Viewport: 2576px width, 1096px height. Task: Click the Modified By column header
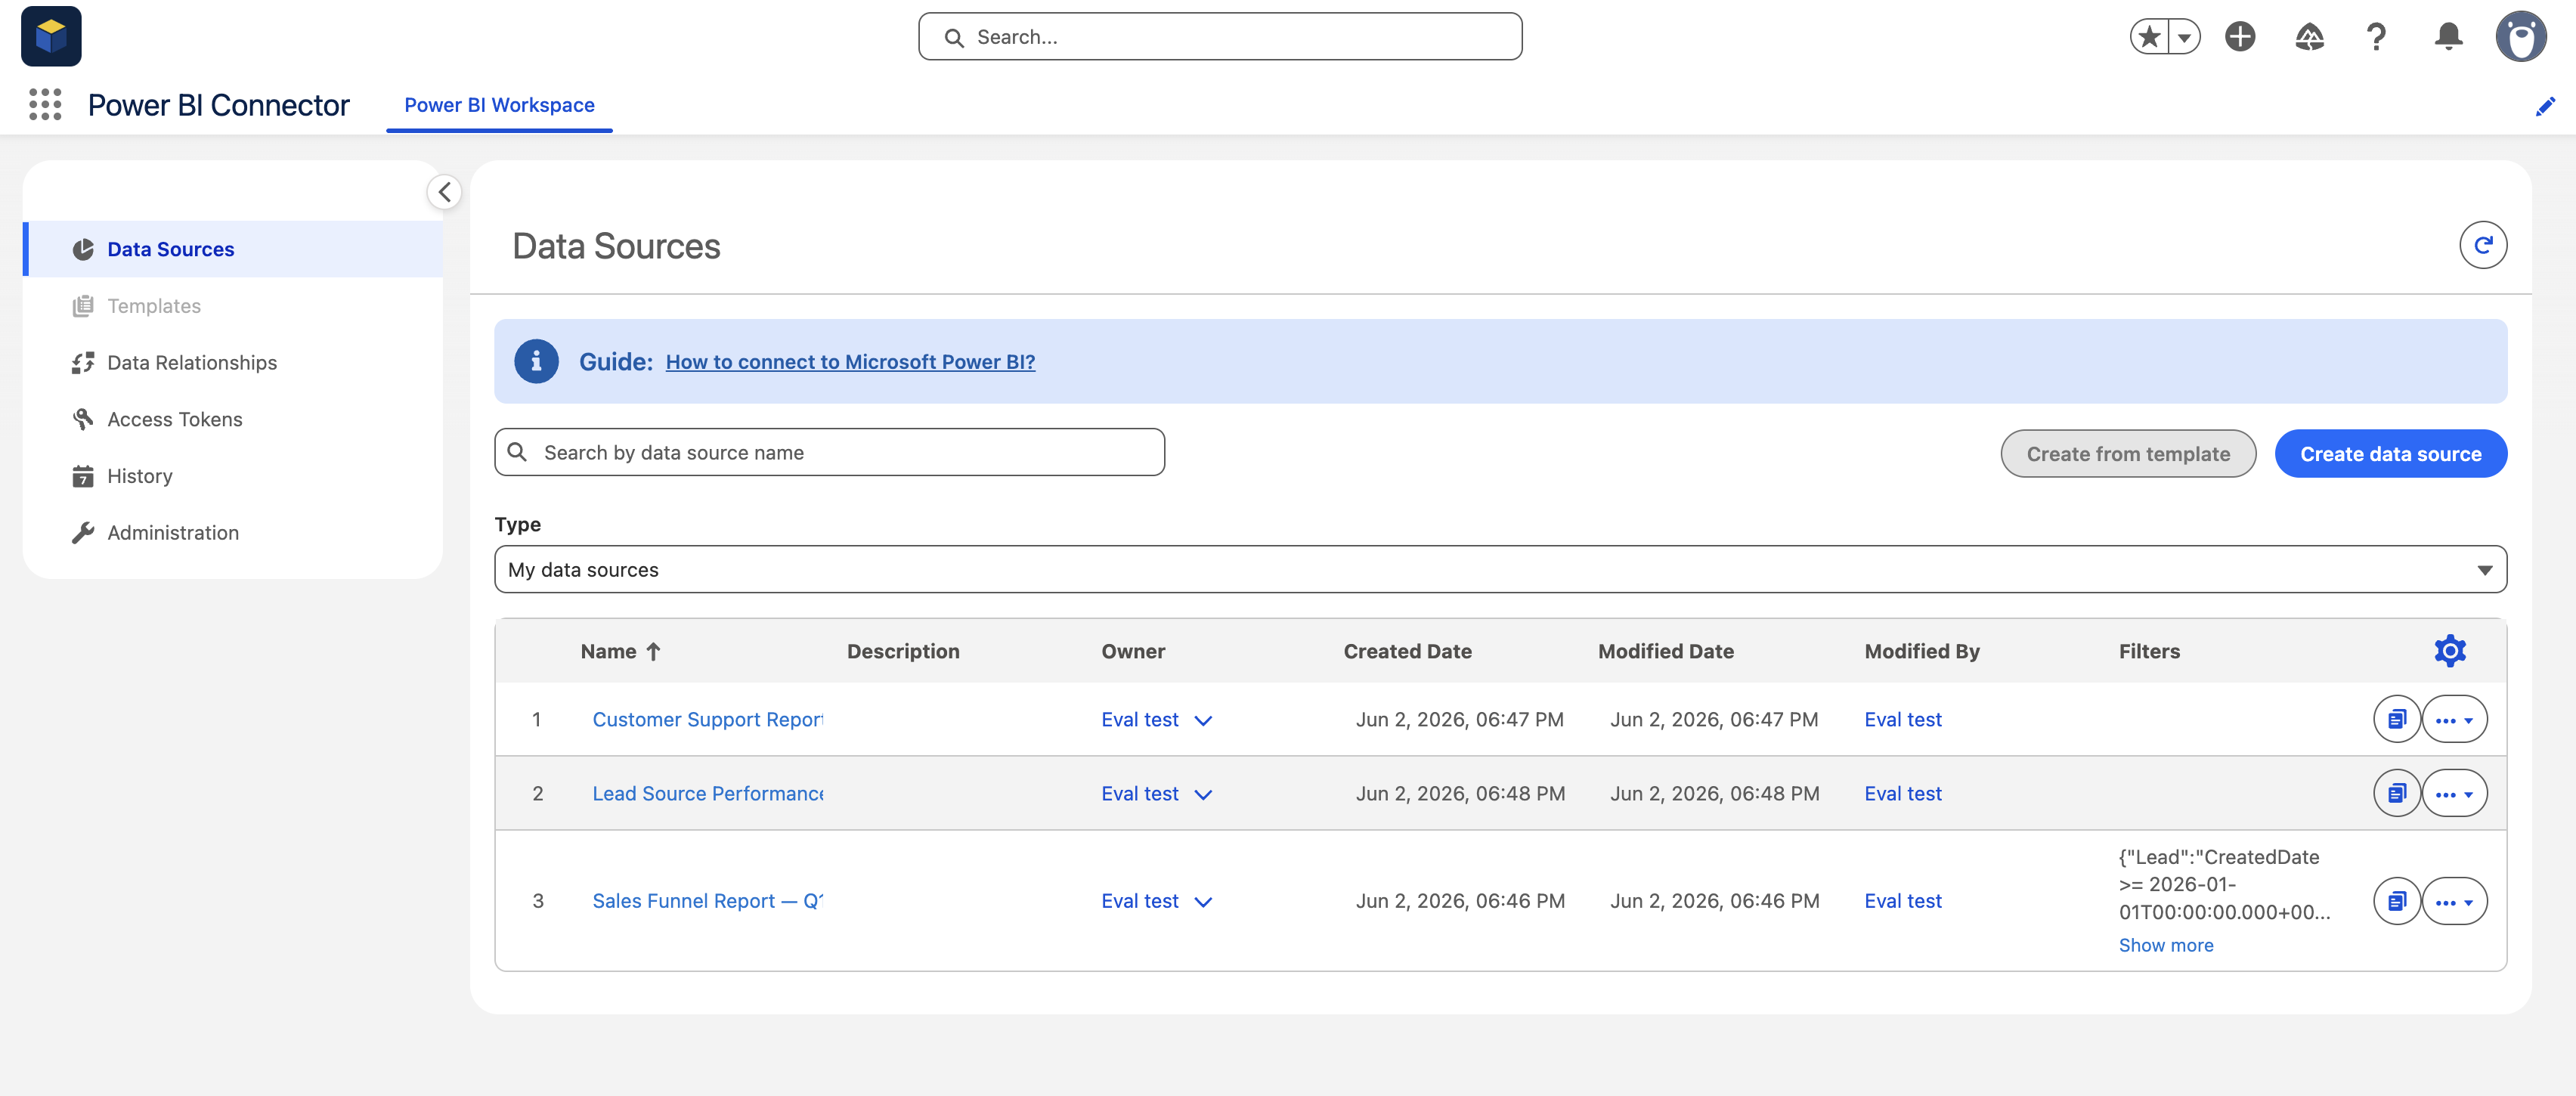tap(1922, 651)
